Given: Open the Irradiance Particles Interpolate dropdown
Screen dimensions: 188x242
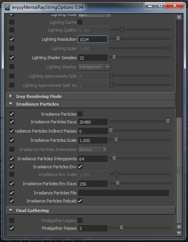Looking at the screenshot, I should click(x=92, y=149).
